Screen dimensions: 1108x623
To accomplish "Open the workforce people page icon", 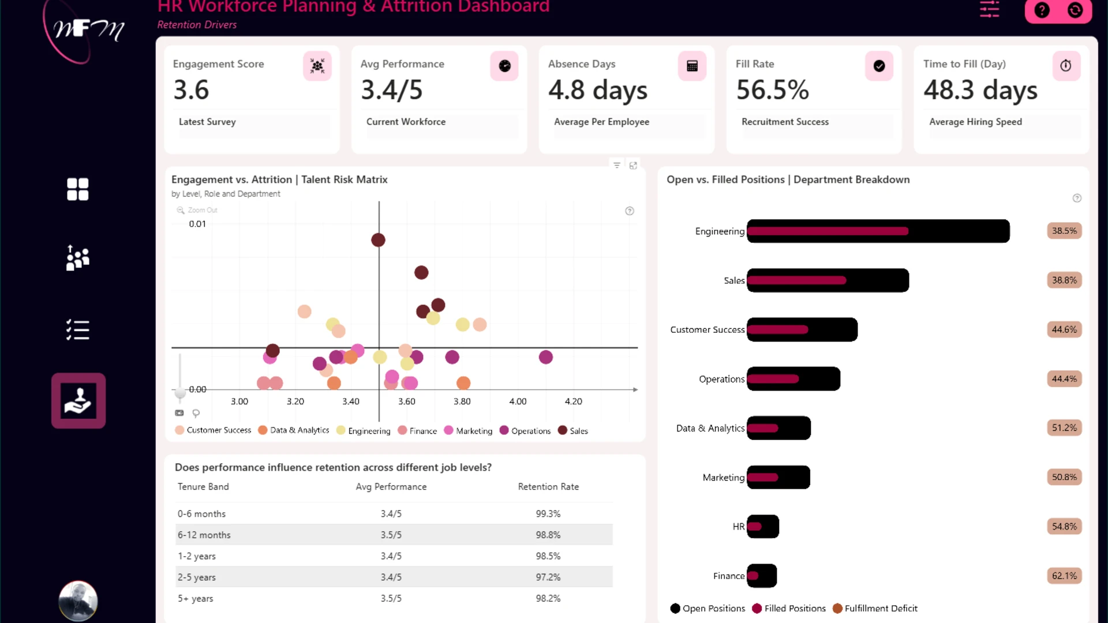I will point(77,258).
